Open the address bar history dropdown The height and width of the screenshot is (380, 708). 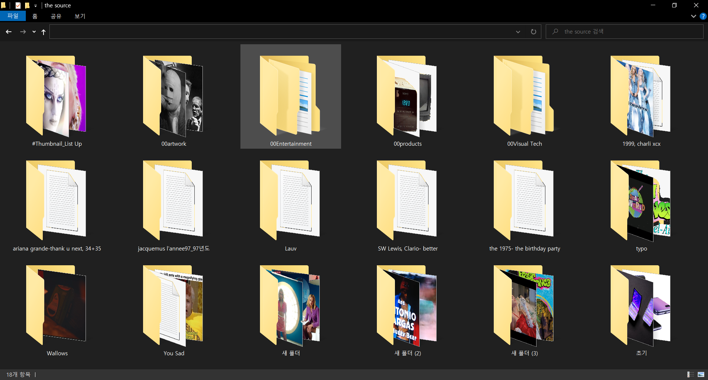518,32
